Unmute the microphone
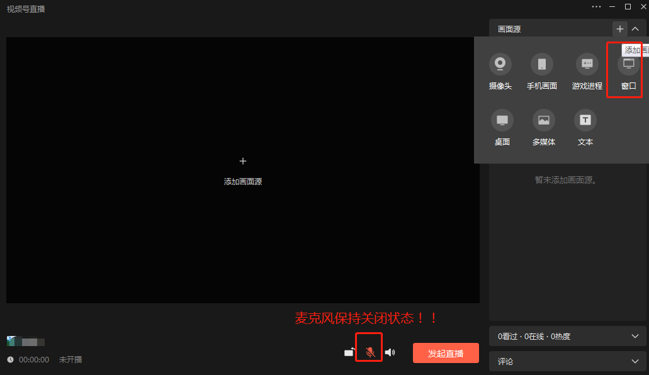 coord(369,352)
